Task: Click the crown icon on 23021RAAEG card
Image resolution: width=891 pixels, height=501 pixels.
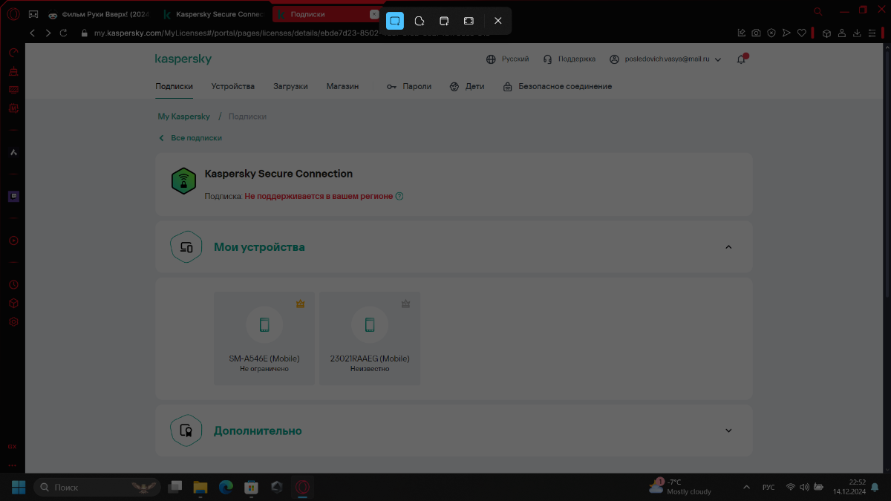Action: click(405, 304)
